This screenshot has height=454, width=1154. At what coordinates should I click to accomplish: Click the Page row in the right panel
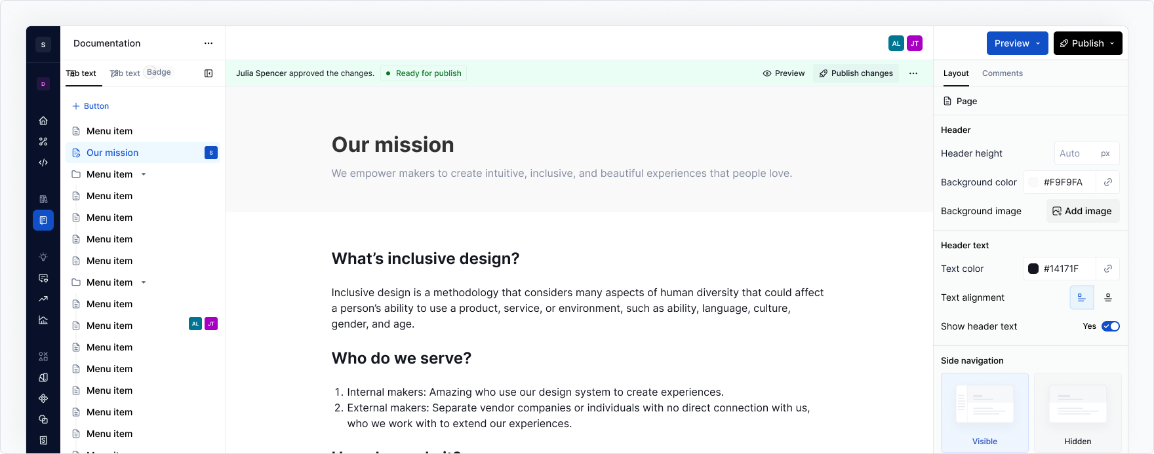point(1031,101)
